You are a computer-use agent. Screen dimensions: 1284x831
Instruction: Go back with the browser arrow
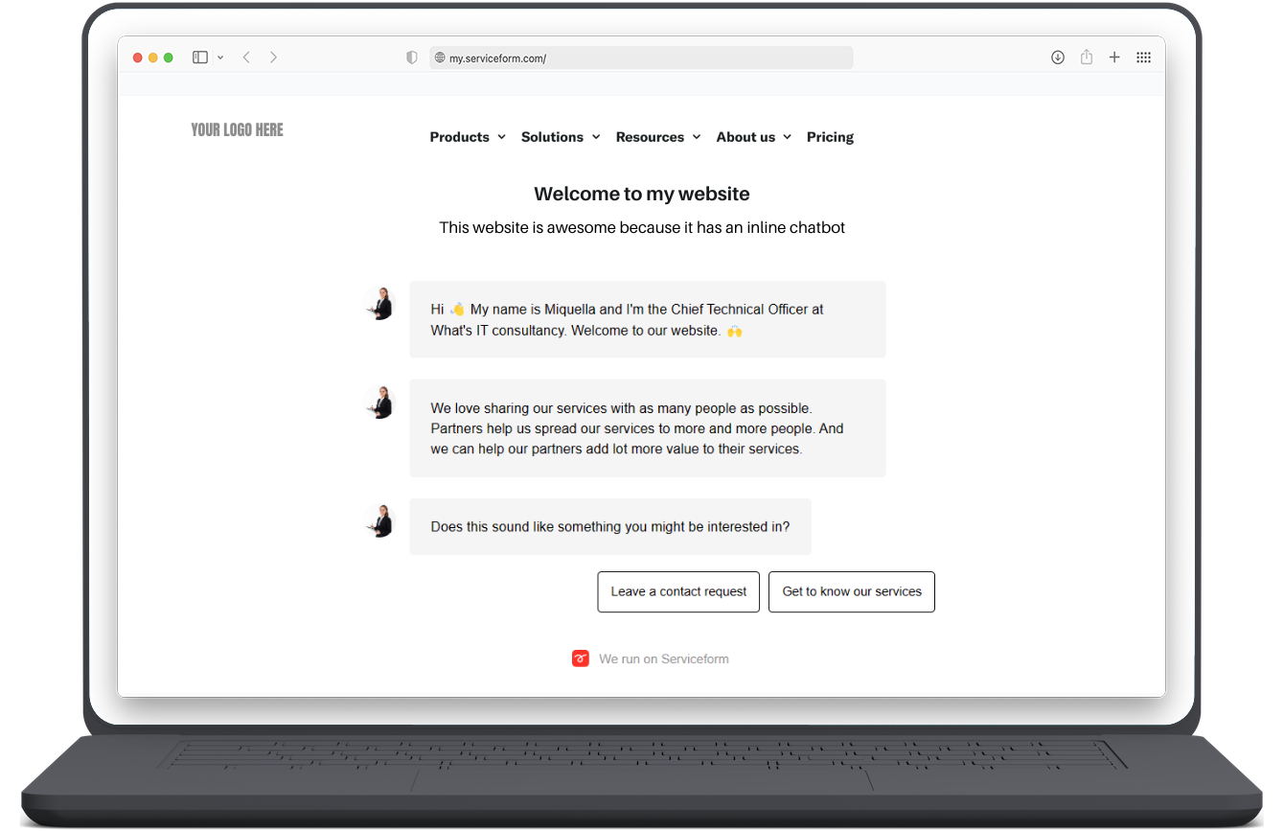tap(246, 58)
